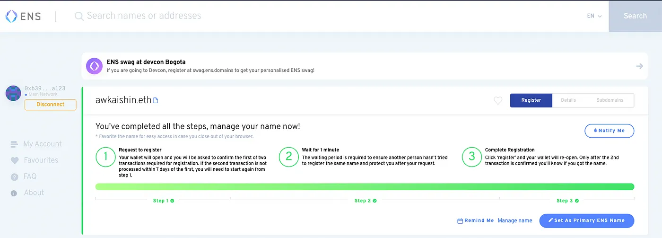Click the FAQ question mark icon
This screenshot has height=238, width=662.
14,177
